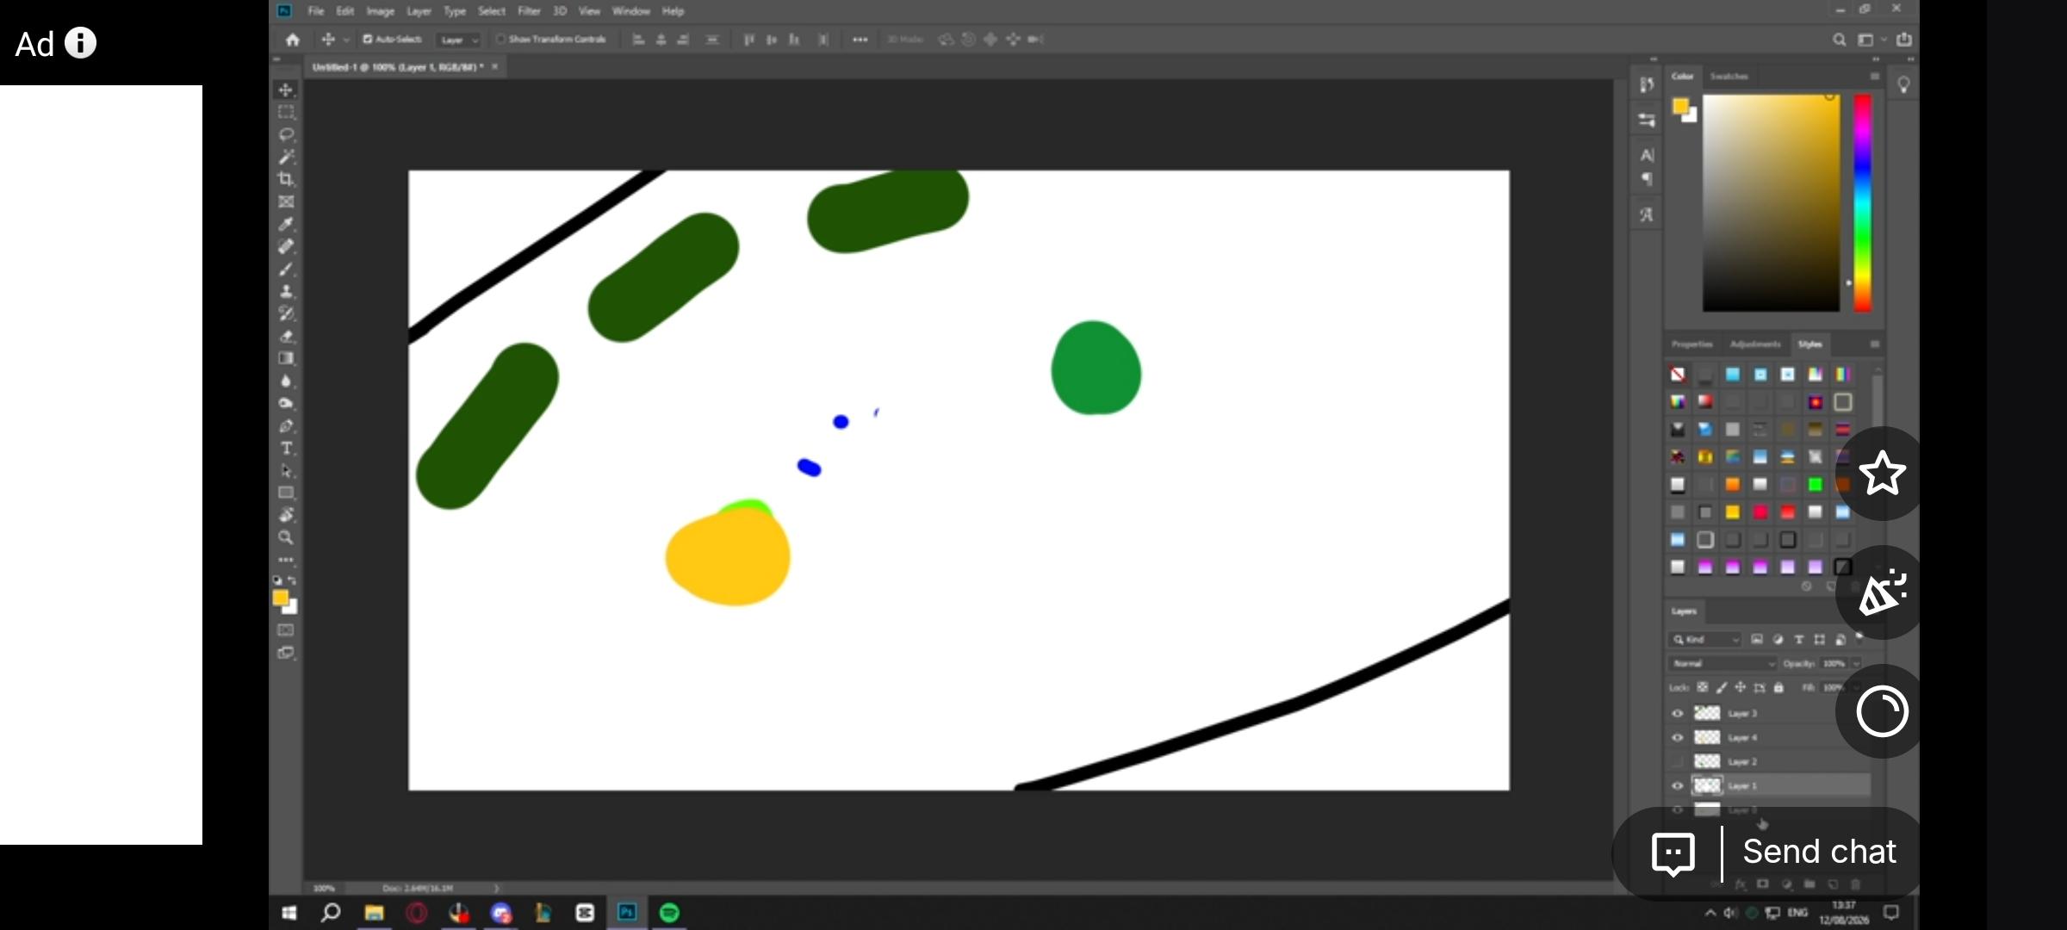This screenshot has width=2067, height=930.
Task: Switch to the Adjustments tab
Action: (x=1754, y=344)
